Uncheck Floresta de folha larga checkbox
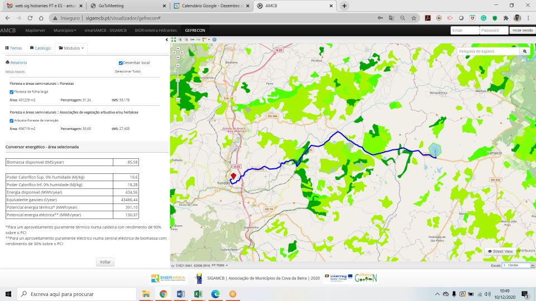Screen dimensions: 536x301 (12, 91)
